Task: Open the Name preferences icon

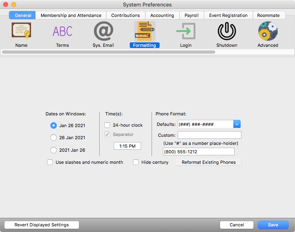Action: 21,31
